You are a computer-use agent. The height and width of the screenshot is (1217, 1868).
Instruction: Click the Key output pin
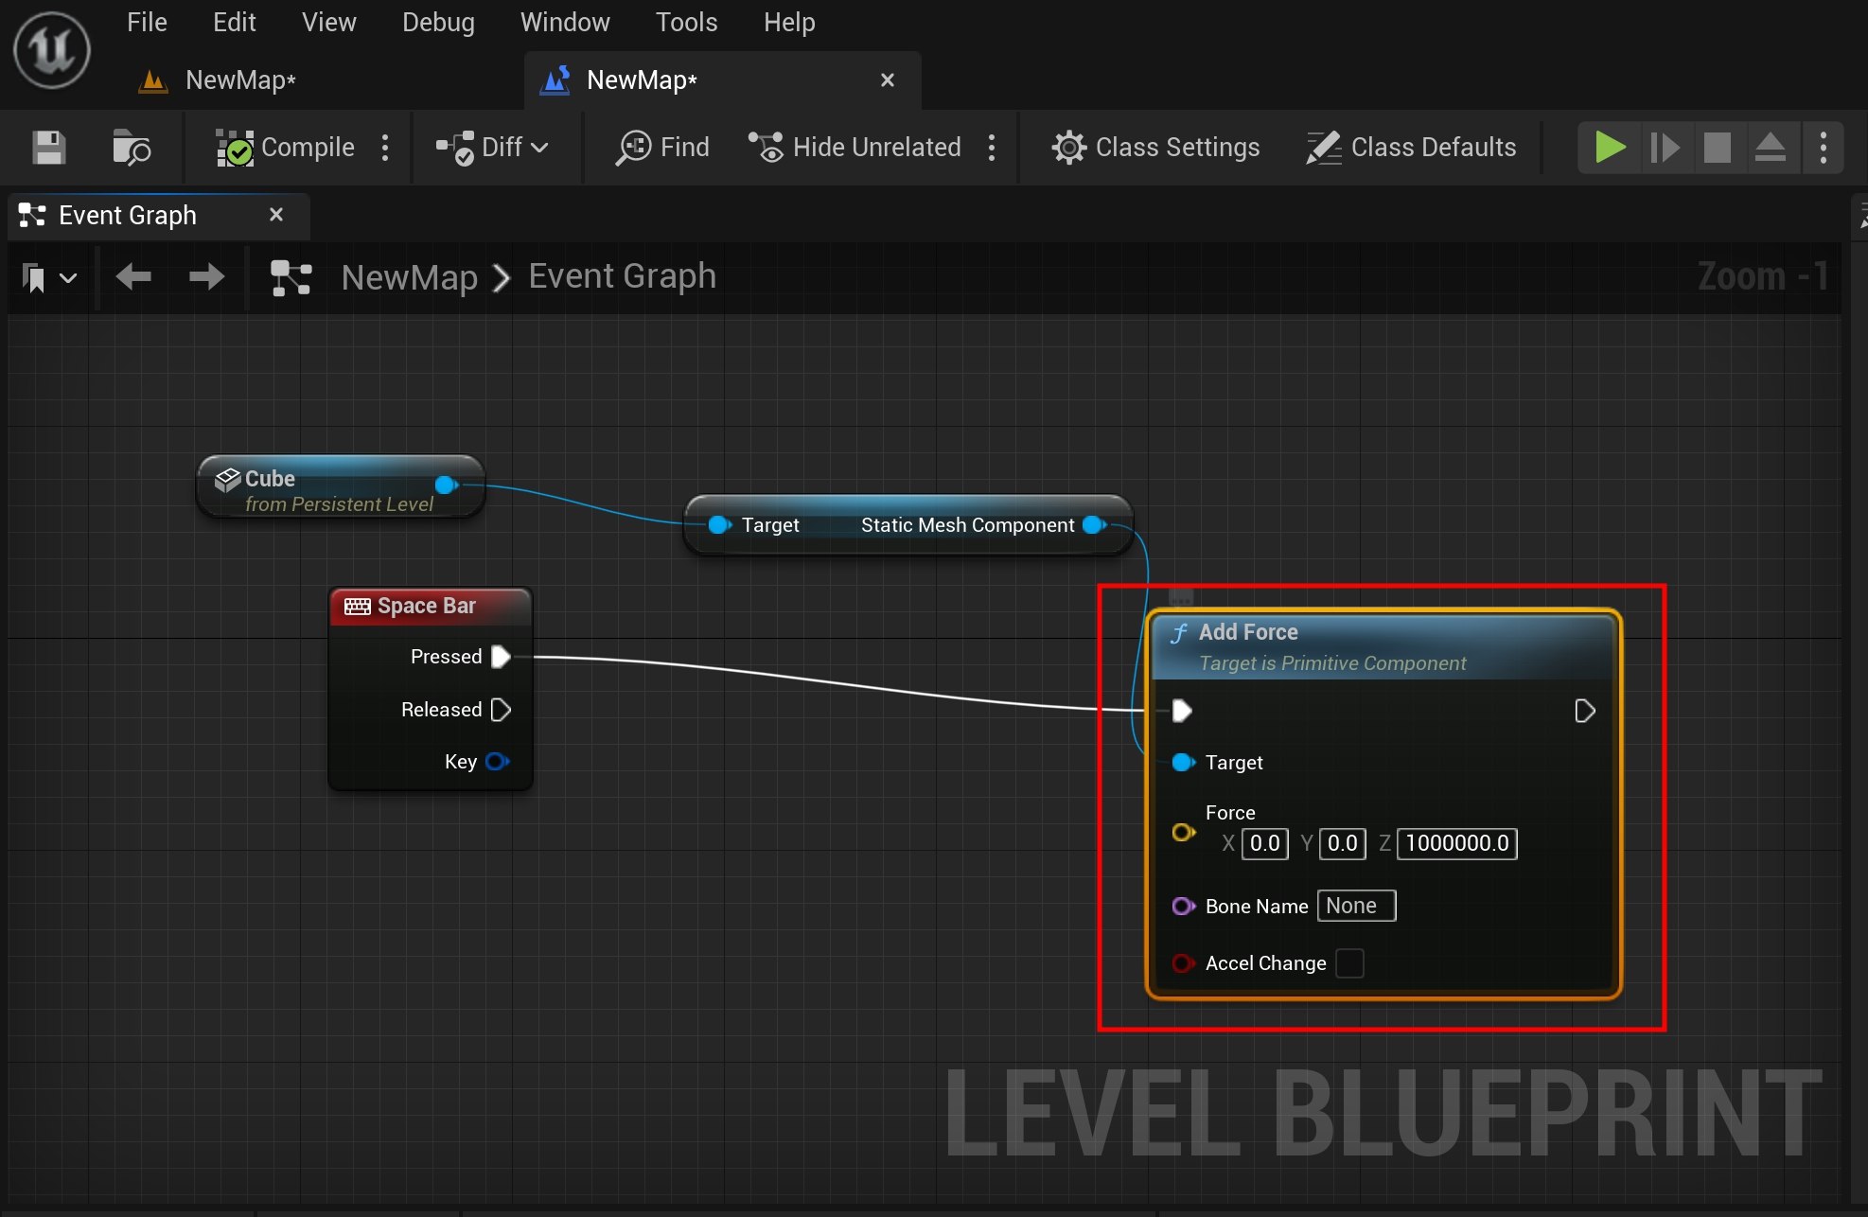pos(497,762)
